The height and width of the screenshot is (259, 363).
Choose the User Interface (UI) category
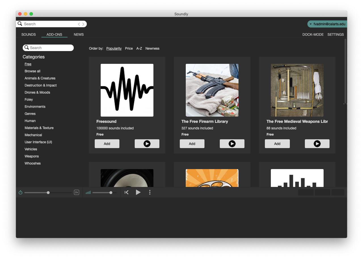tap(38, 142)
